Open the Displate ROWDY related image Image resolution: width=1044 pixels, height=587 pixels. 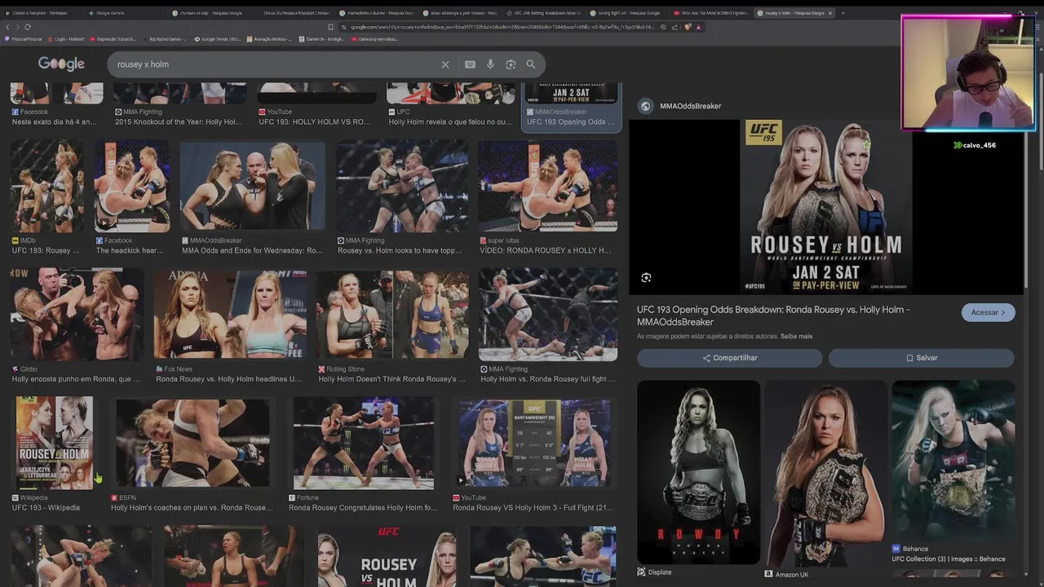click(698, 472)
